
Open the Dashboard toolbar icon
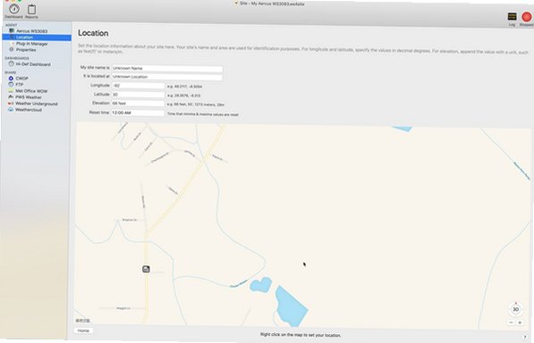point(14,9)
